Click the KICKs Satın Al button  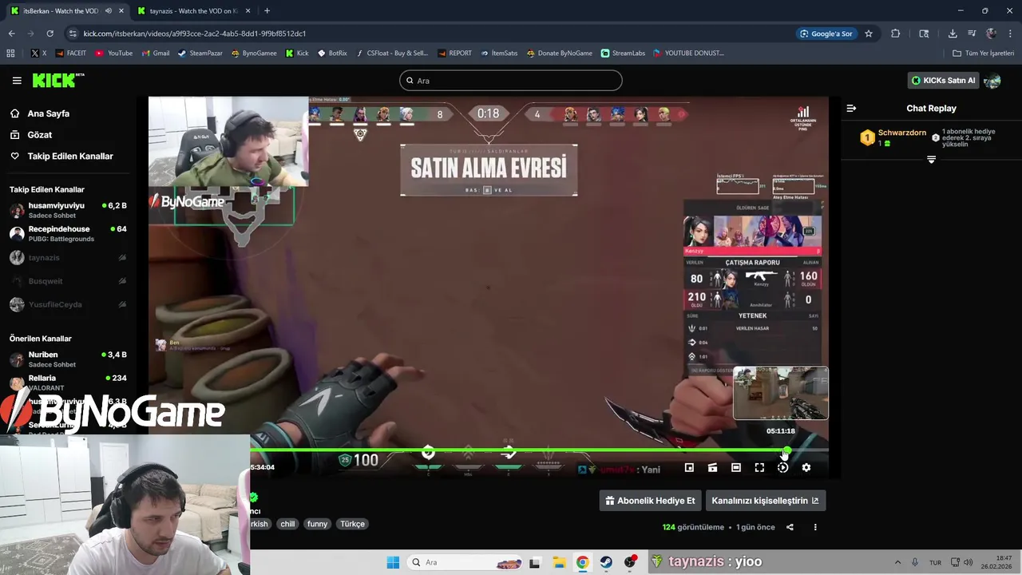tap(944, 81)
